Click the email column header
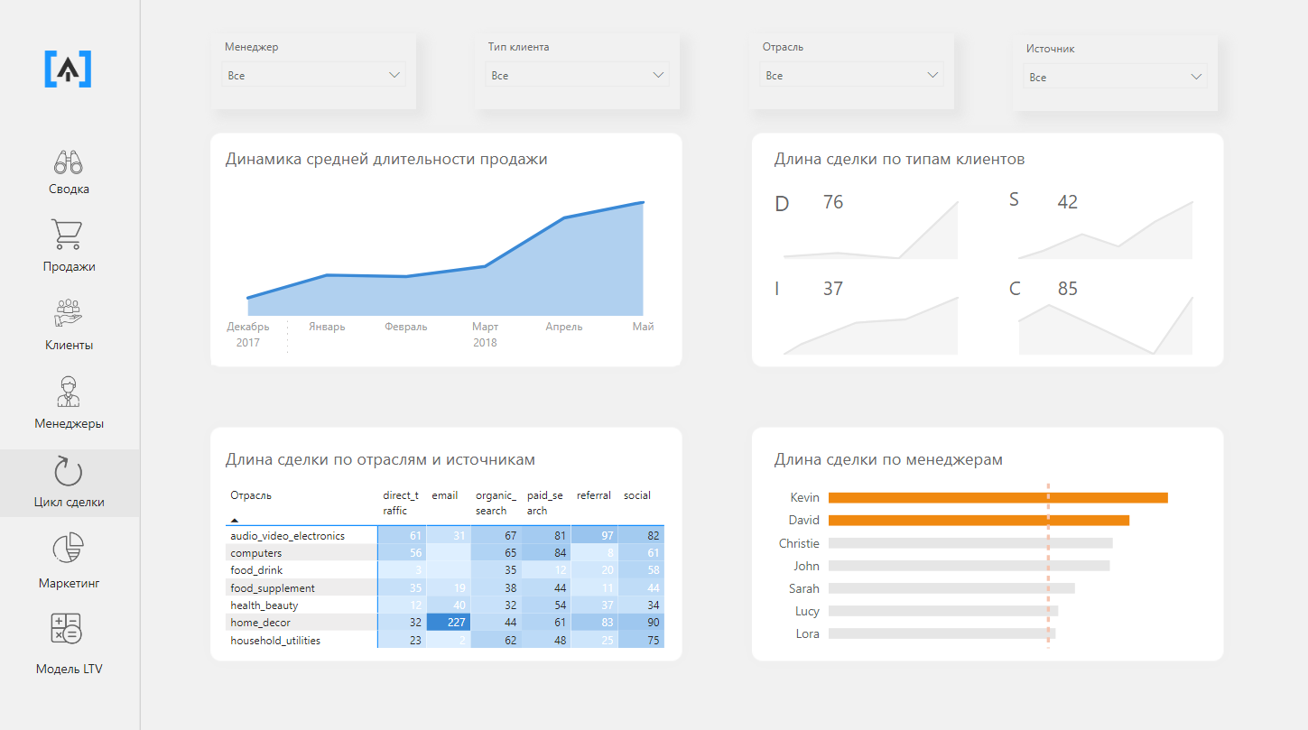1308x730 pixels. click(444, 495)
